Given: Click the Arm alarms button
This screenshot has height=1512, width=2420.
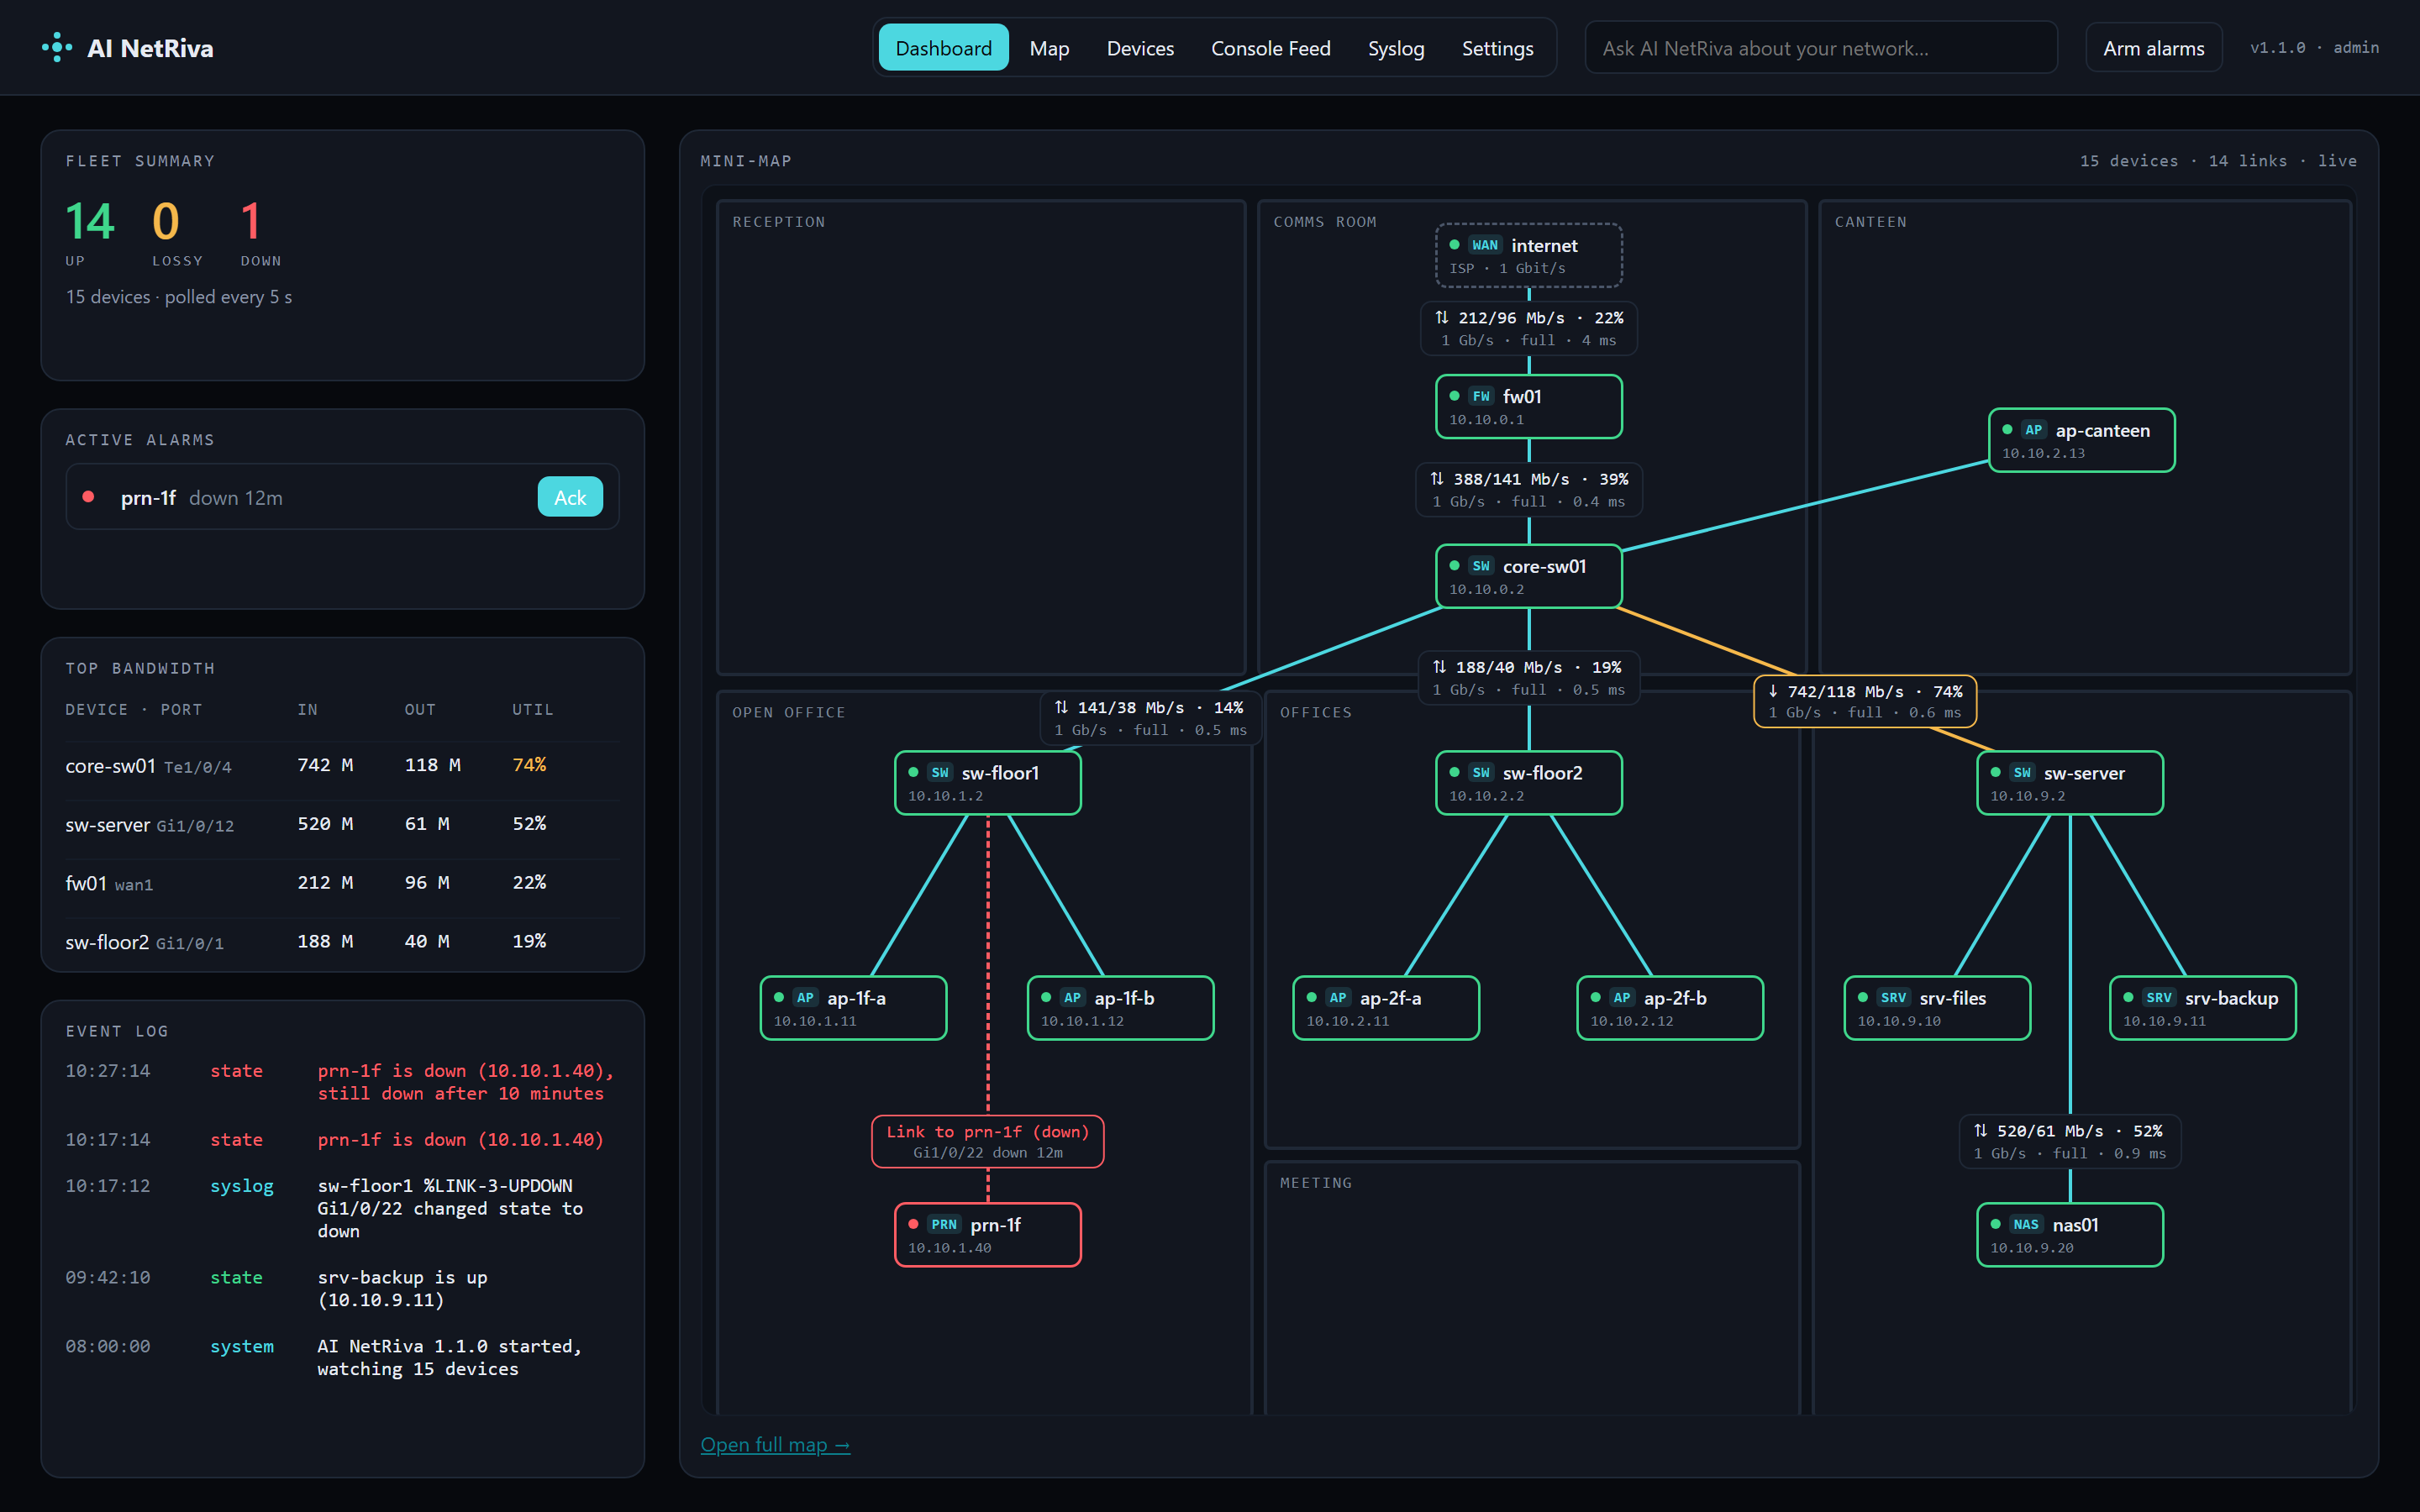Looking at the screenshot, I should 2153,48.
